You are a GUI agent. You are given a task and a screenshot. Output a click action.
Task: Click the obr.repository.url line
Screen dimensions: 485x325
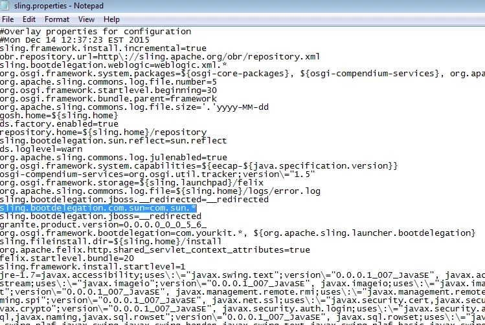point(160,57)
